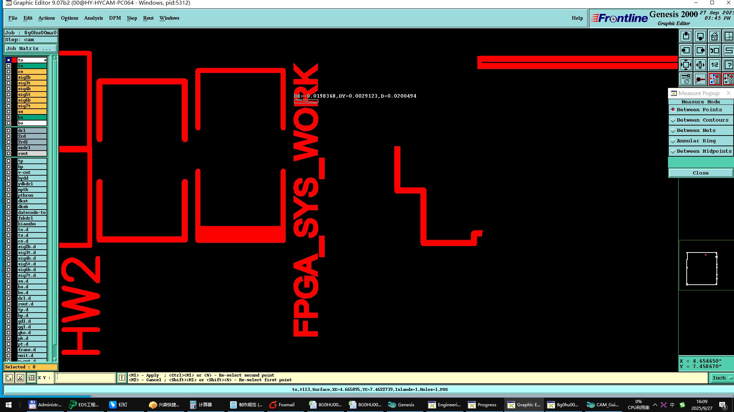This screenshot has height=412, width=734.
Task: Open the Job Matrix selector
Action: tap(30, 49)
